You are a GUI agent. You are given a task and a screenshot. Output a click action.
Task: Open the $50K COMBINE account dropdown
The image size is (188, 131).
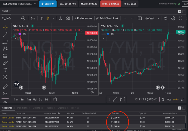pos(19,4)
